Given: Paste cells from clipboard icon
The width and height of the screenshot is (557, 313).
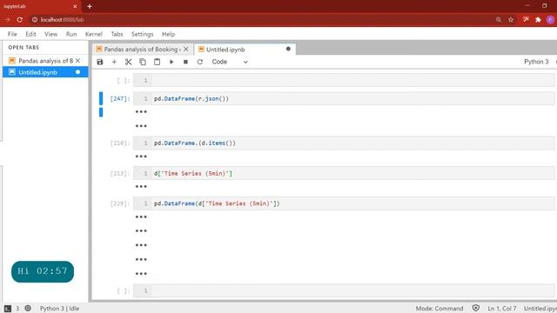Looking at the screenshot, I should 157,62.
